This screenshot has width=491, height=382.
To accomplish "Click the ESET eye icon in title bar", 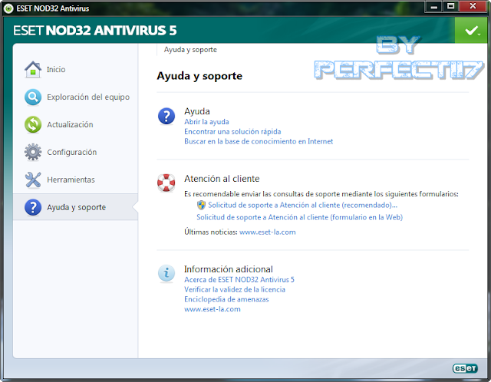I will tap(8, 8).
